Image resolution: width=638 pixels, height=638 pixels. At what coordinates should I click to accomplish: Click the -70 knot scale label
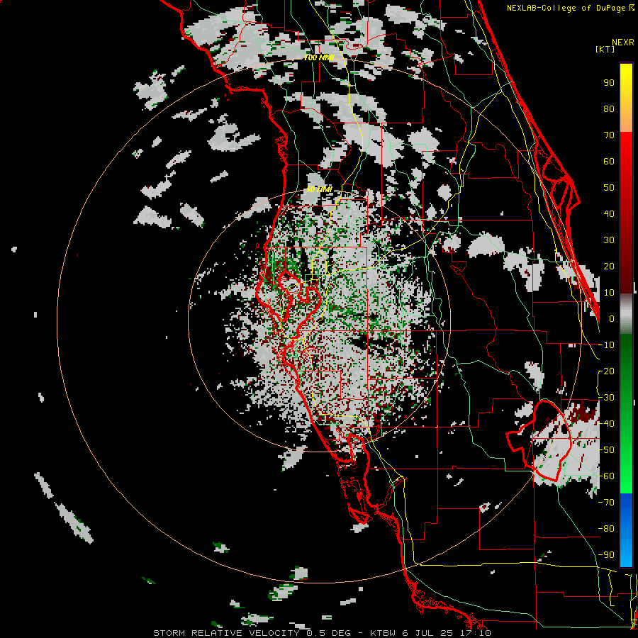pyautogui.click(x=606, y=503)
